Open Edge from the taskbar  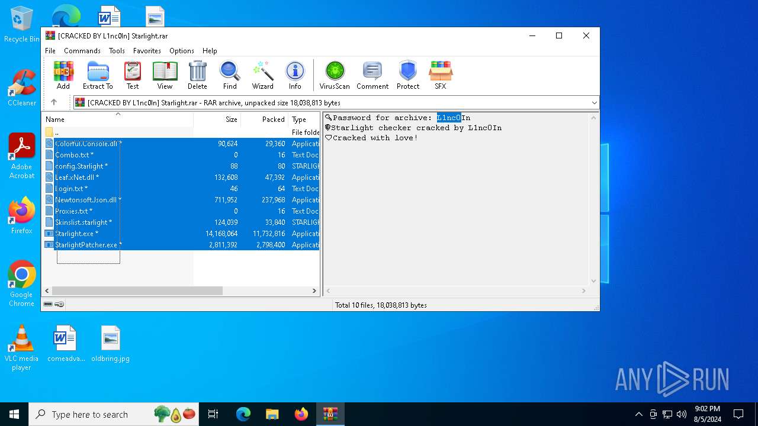click(243, 414)
